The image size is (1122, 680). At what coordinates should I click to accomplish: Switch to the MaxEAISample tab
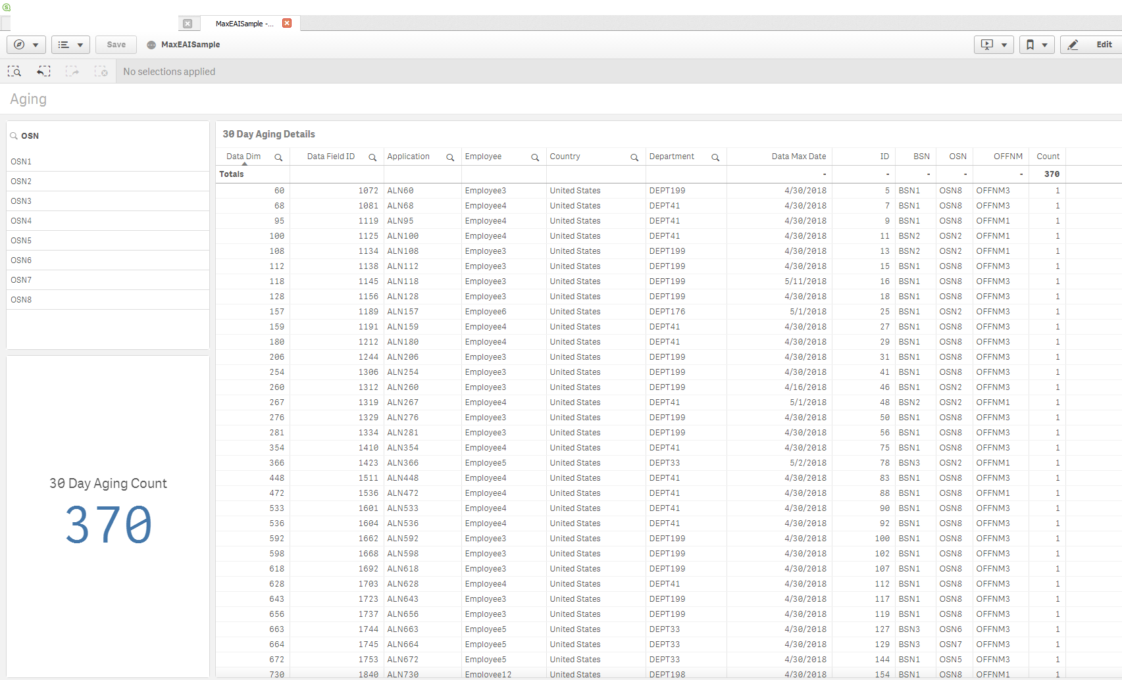[244, 24]
